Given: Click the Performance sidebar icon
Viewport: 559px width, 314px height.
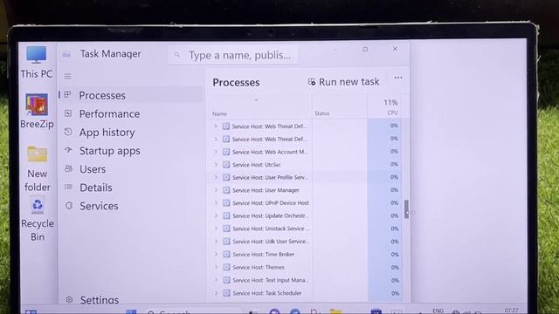Looking at the screenshot, I should [68, 113].
